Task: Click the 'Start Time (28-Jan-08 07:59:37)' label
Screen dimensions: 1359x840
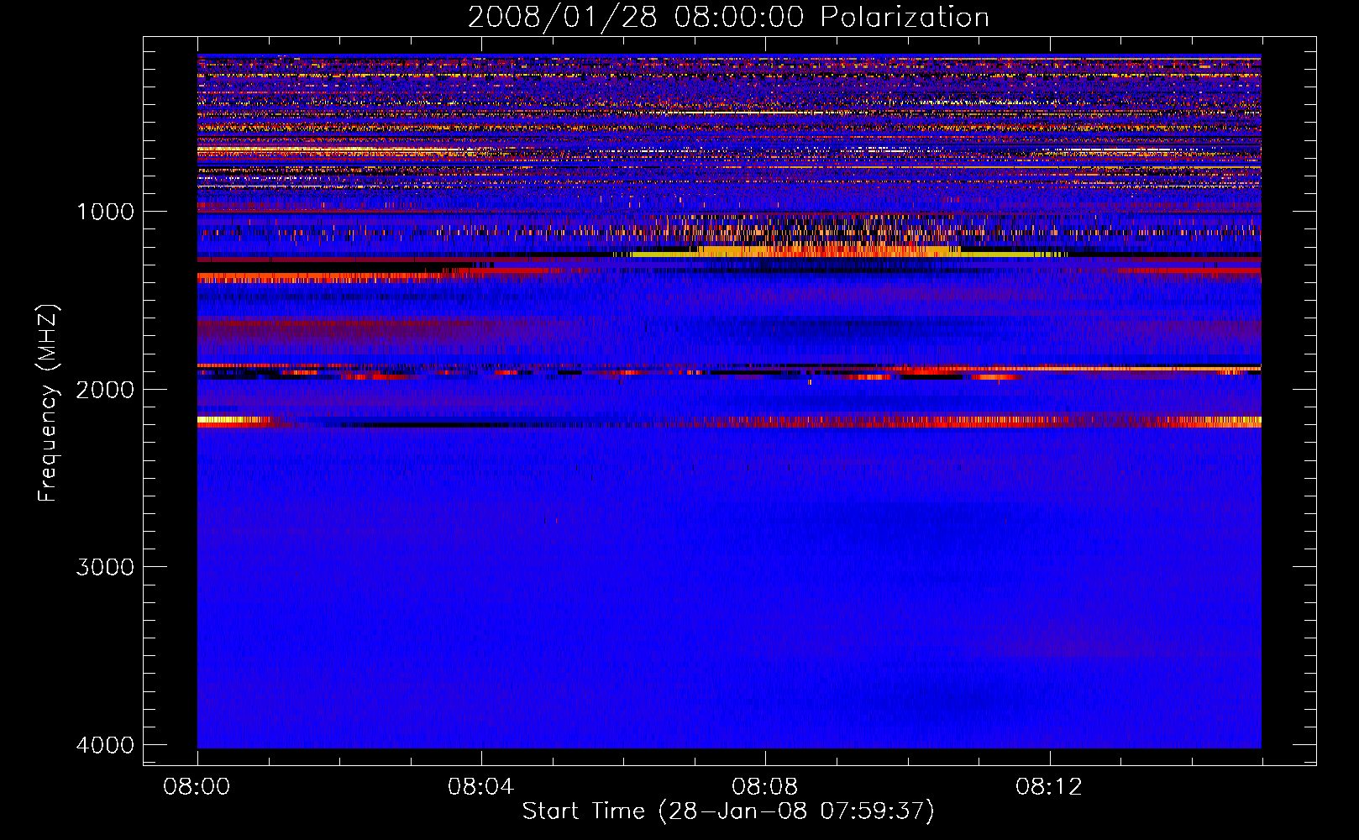Action: (x=728, y=811)
